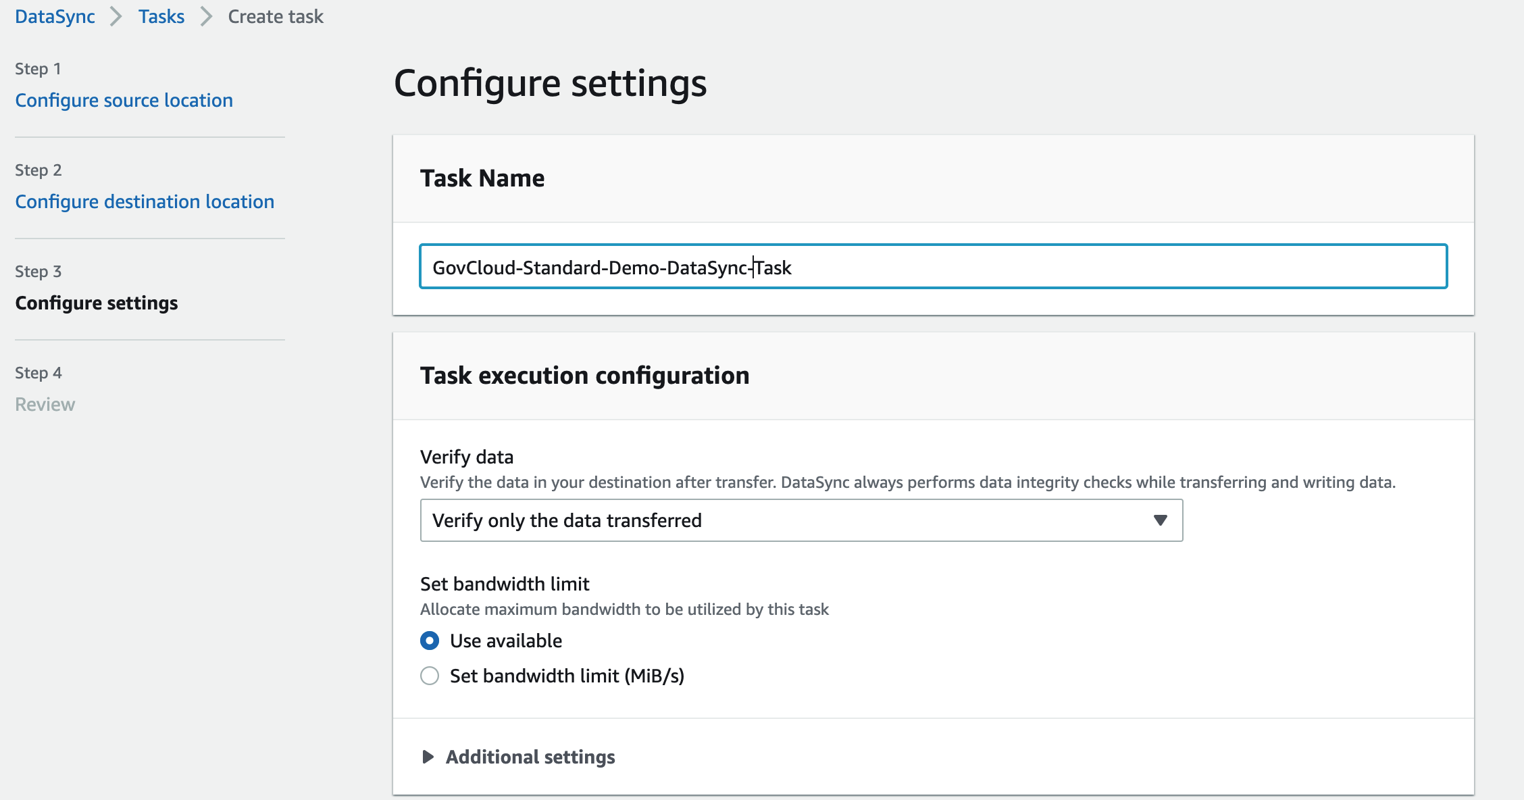Open Configure source location step

[x=124, y=100]
